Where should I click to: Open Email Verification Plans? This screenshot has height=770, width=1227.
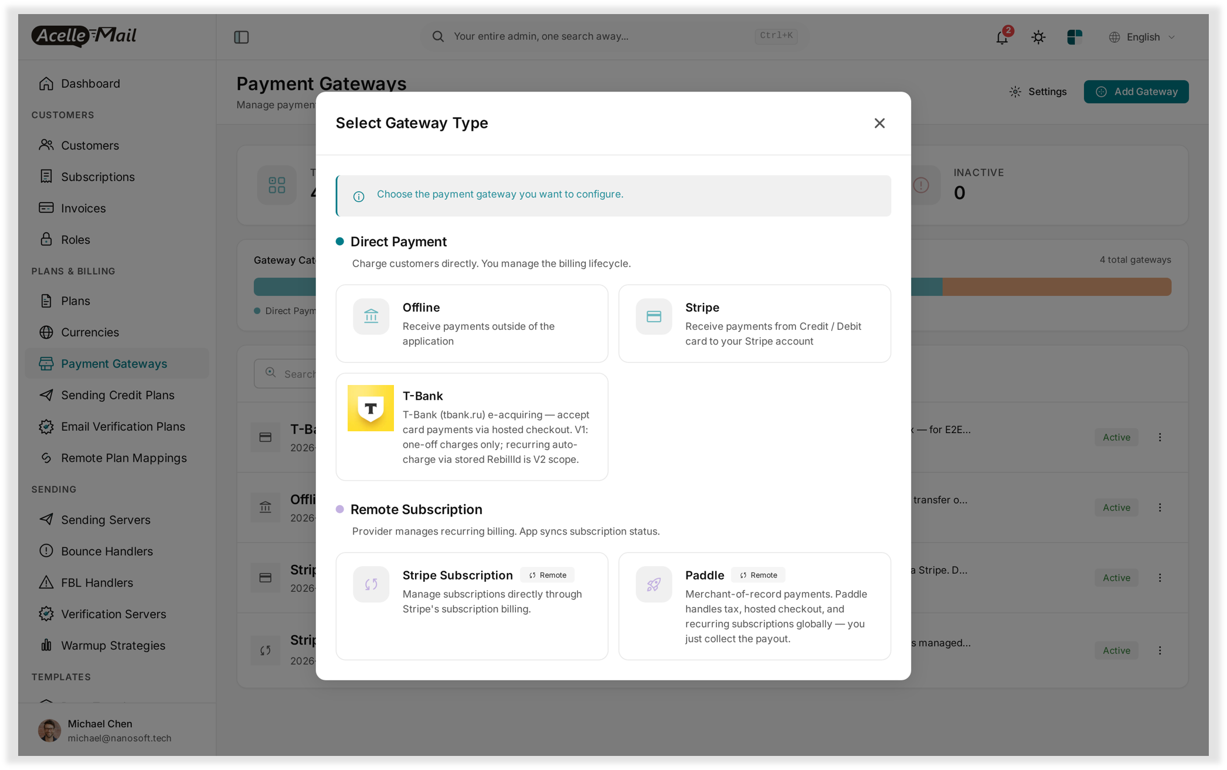(x=117, y=427)
